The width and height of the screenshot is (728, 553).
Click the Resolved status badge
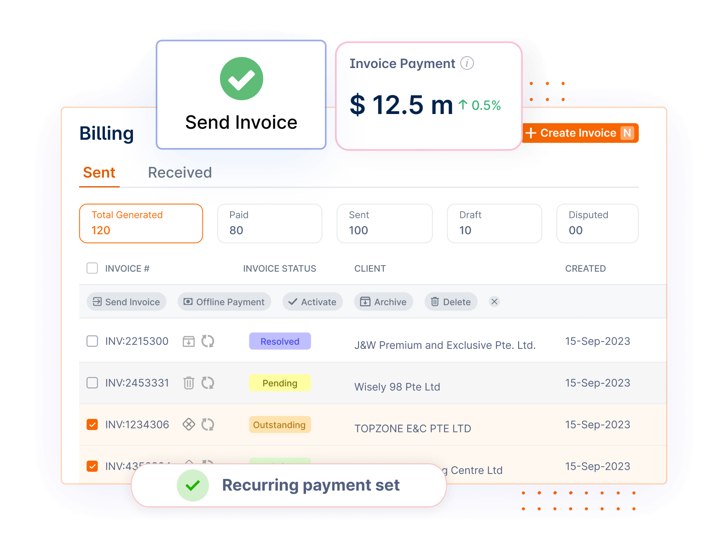280,341
